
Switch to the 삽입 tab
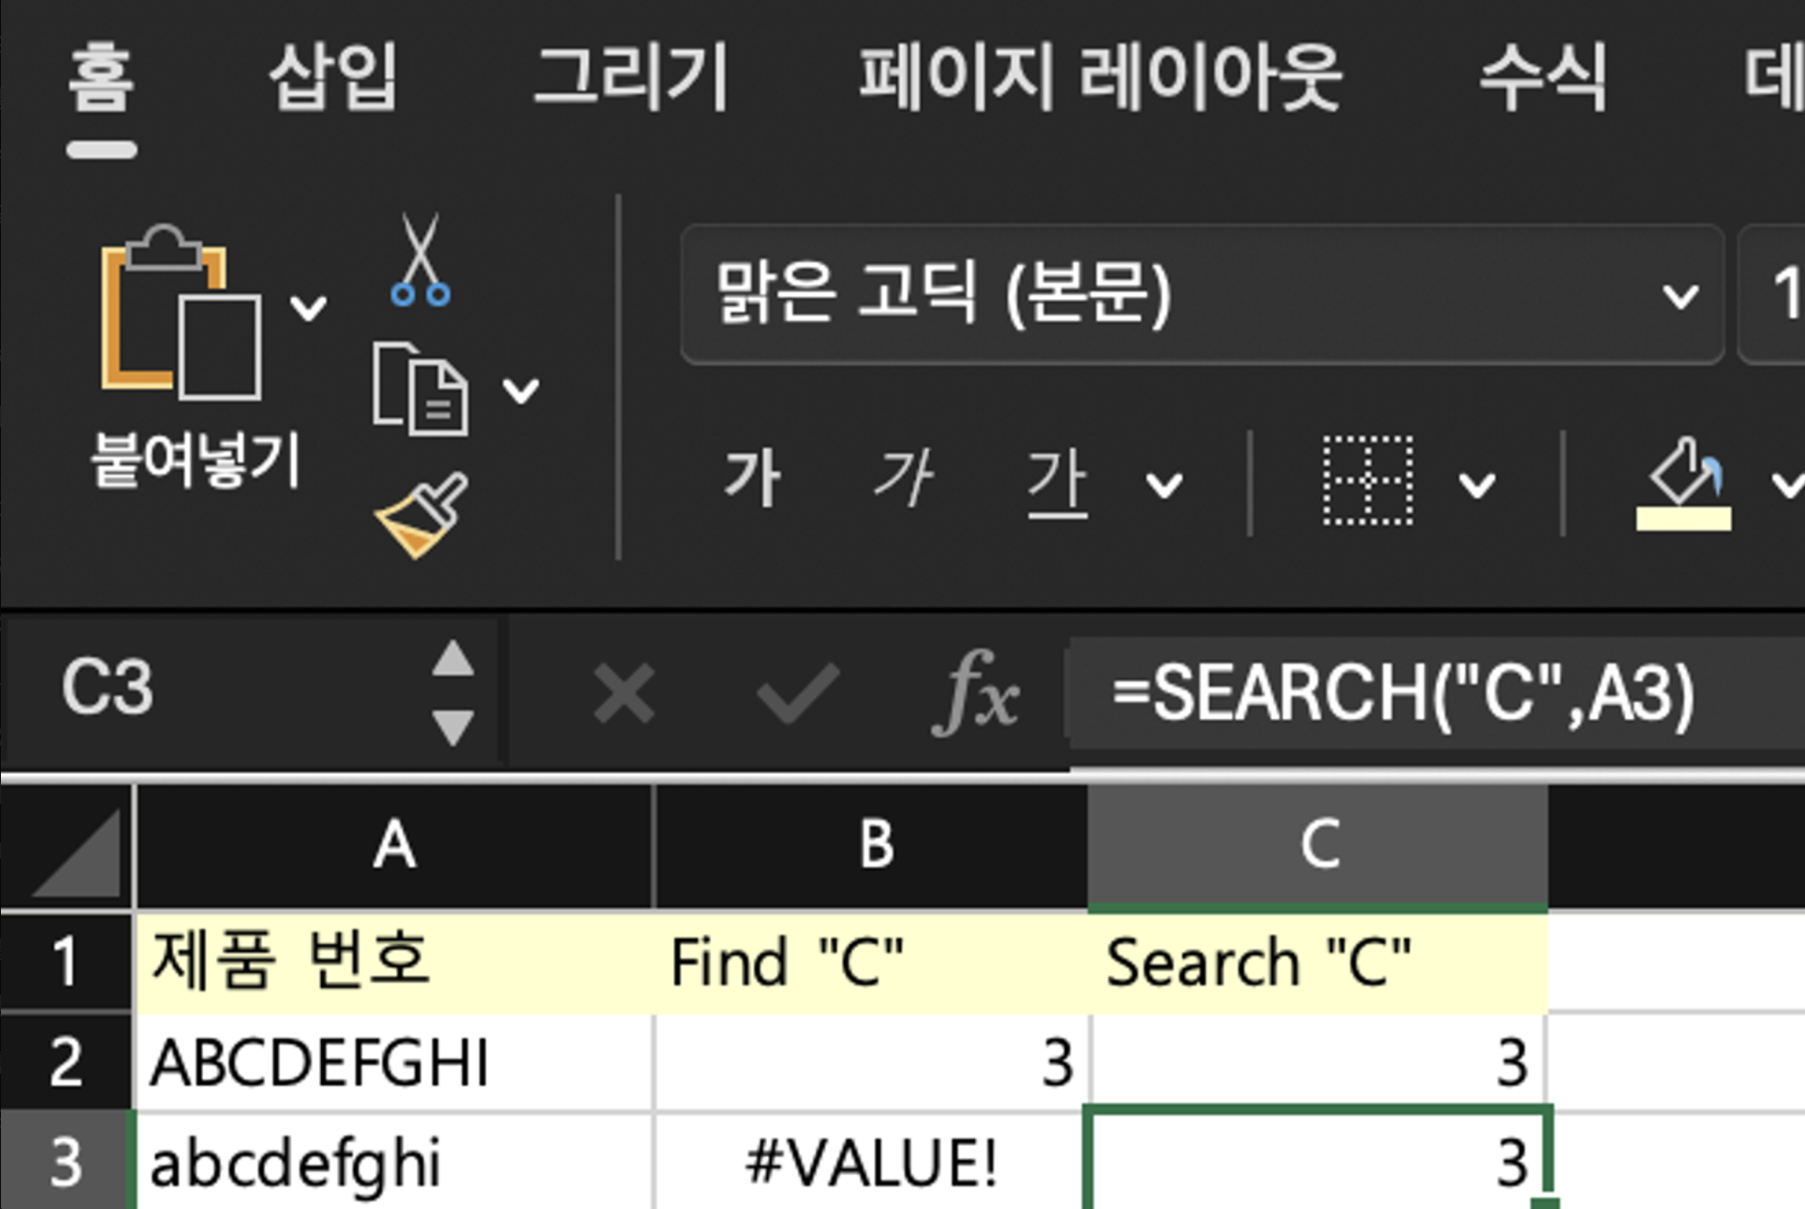point(333,77)
